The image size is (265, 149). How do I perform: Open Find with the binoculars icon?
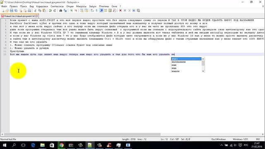point(61,11)
